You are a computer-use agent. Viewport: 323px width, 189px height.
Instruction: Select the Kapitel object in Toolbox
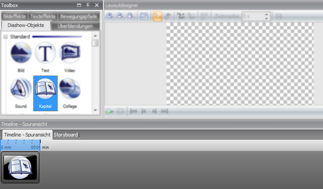[x=45, y=93]
